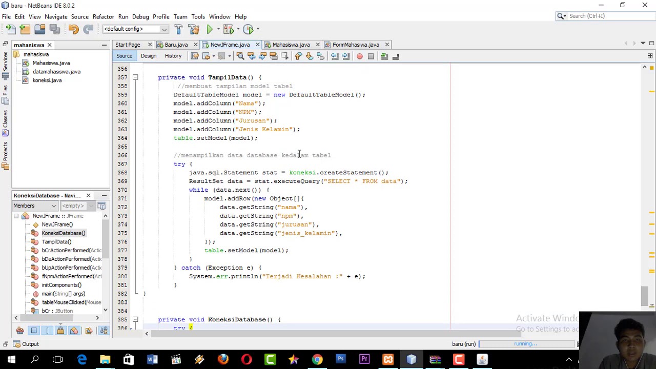Viewport: 656px width, 369px height.
Task: Open the Refactor menu
Action: [x=103, y=16]
